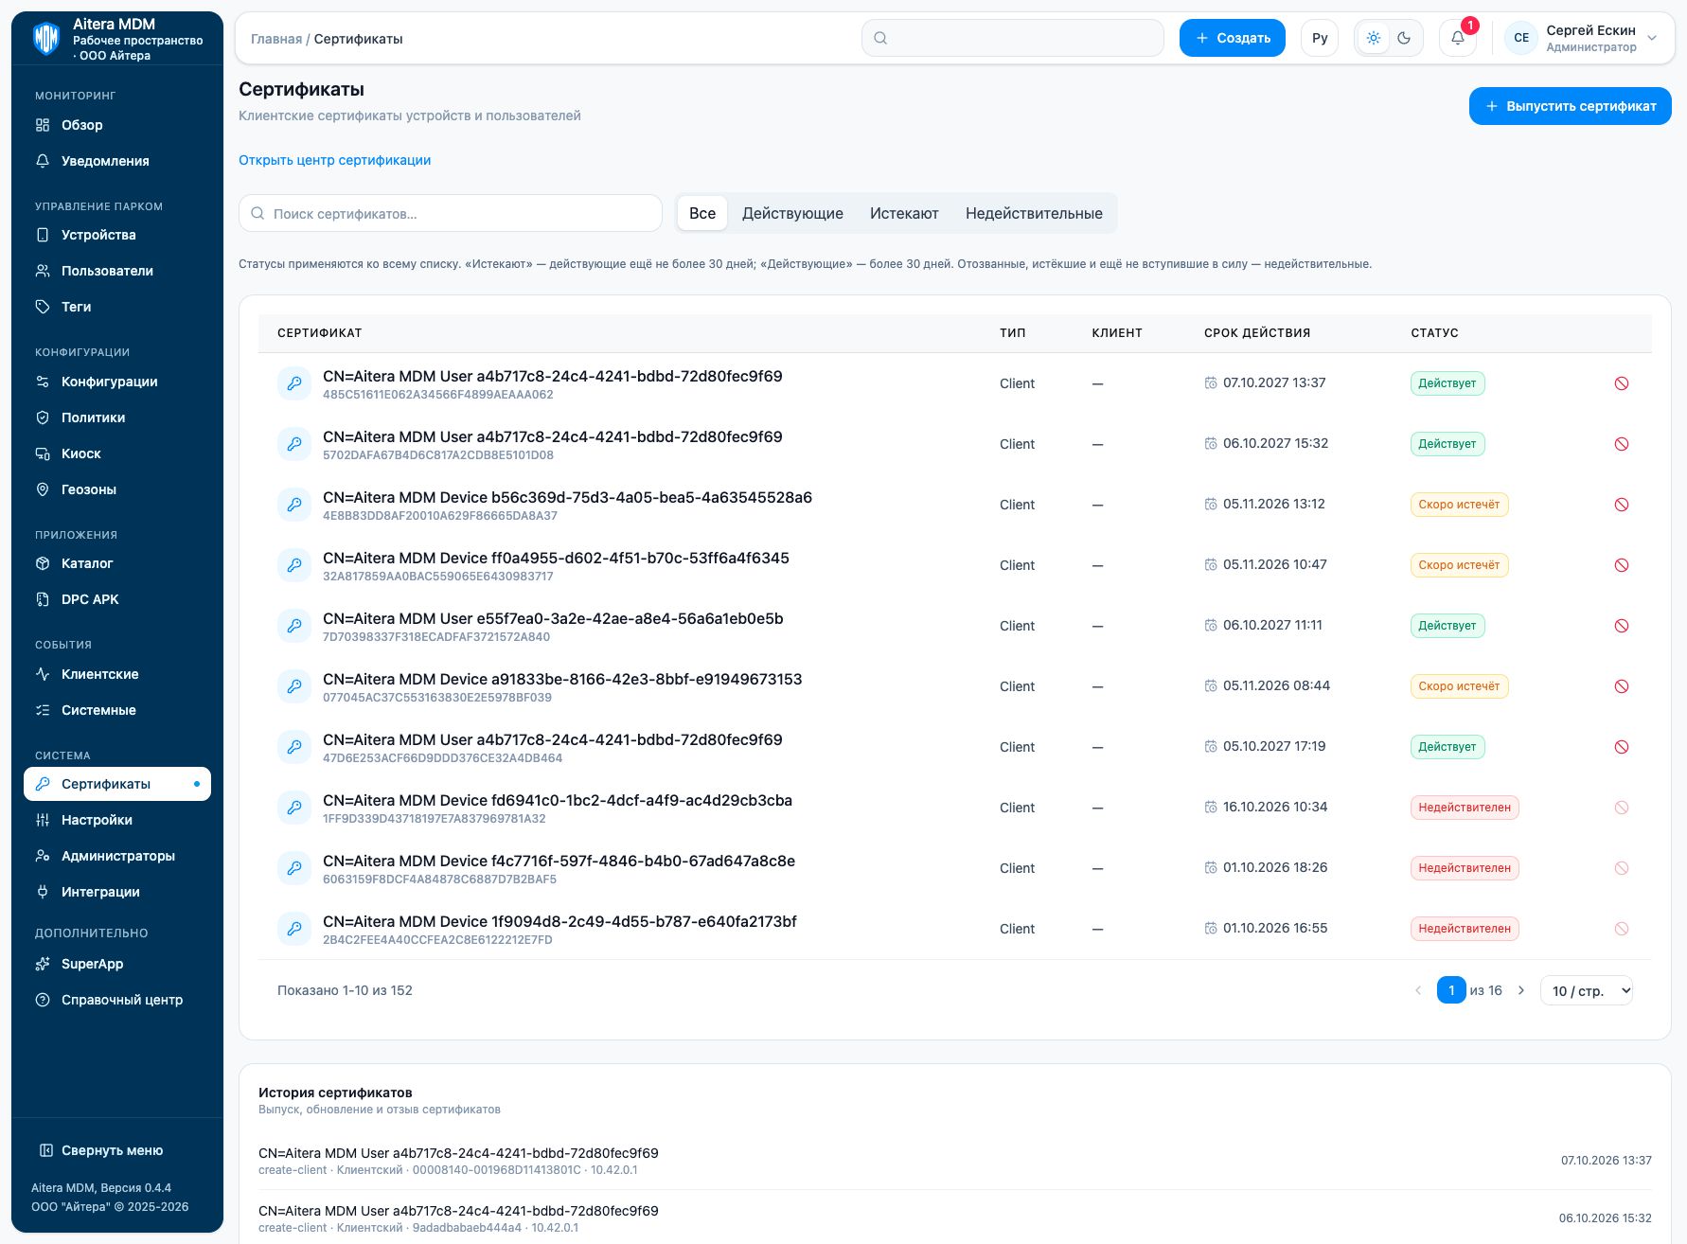Select the Все filter tab
Viewport: 1687px width, 1244px height.
702,213
